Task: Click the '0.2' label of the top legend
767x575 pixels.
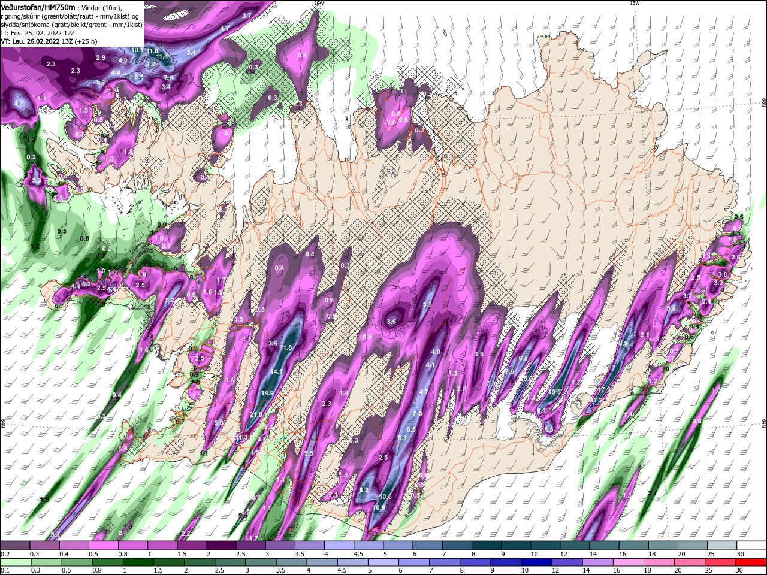Action: 4,555
